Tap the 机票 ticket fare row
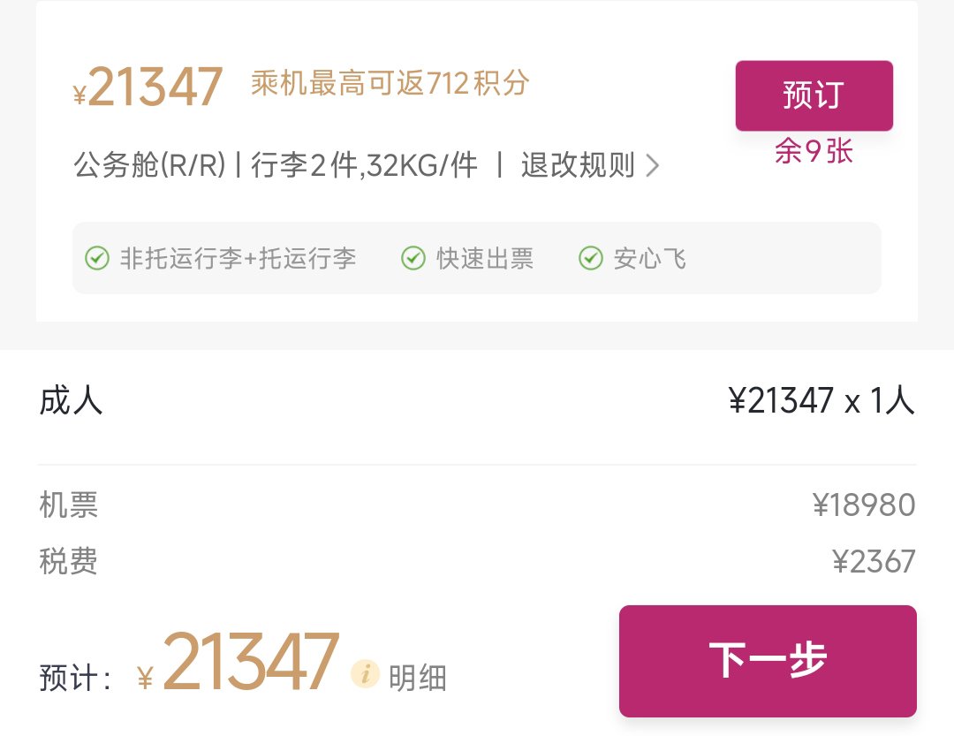Screen dimensions: 954x736 point(477,505)
